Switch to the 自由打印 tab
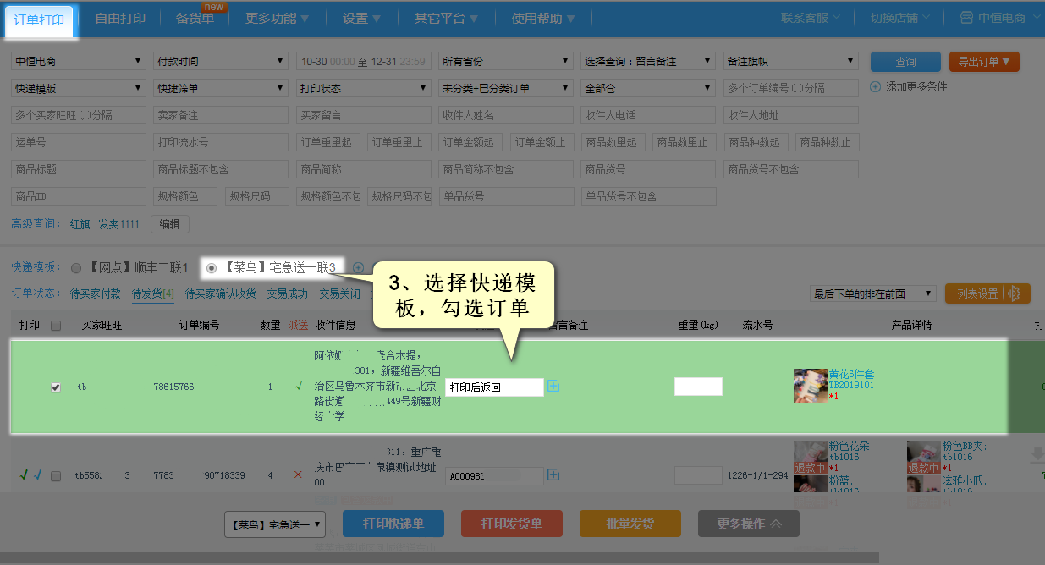Screen dimensions: 1045x565 [x=120, y=18]
